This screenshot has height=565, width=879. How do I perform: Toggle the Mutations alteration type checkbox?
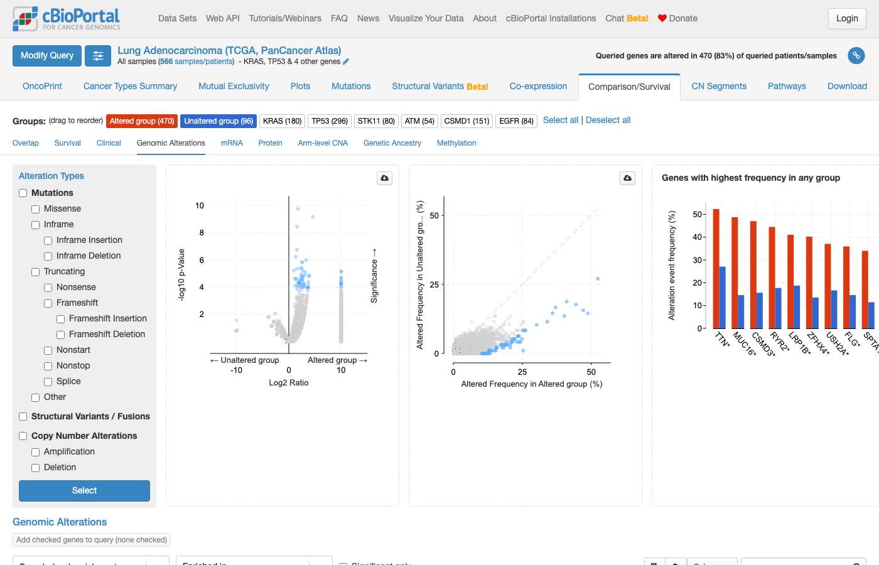click(x=23, y=193)
